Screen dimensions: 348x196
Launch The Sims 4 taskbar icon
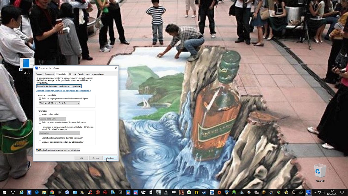189,192
